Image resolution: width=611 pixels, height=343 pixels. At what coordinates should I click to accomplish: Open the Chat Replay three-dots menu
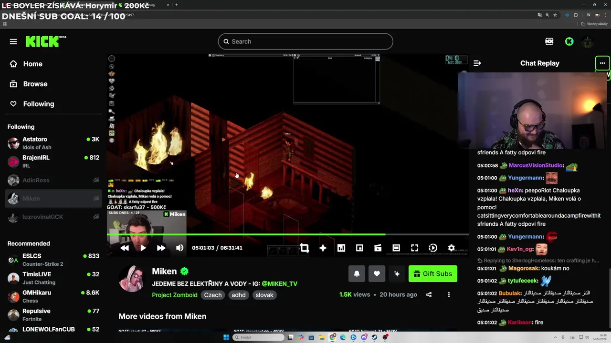602,63
